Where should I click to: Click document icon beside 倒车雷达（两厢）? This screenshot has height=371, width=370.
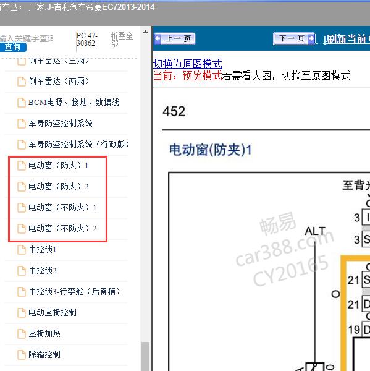[22, 82]
